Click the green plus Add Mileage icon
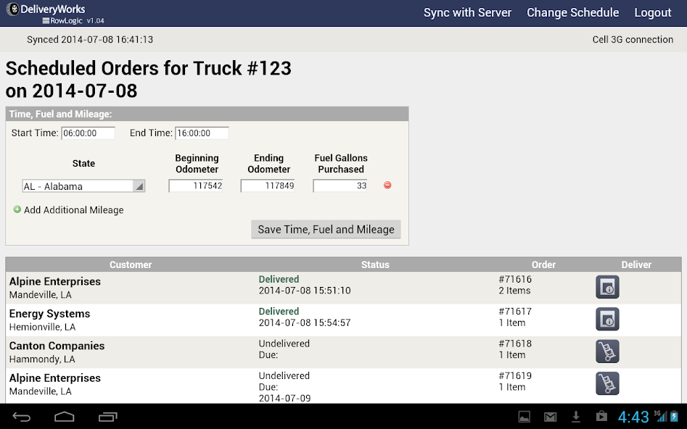Image resolution: width=687 pixels, height=429 pixels. (17, 209)
